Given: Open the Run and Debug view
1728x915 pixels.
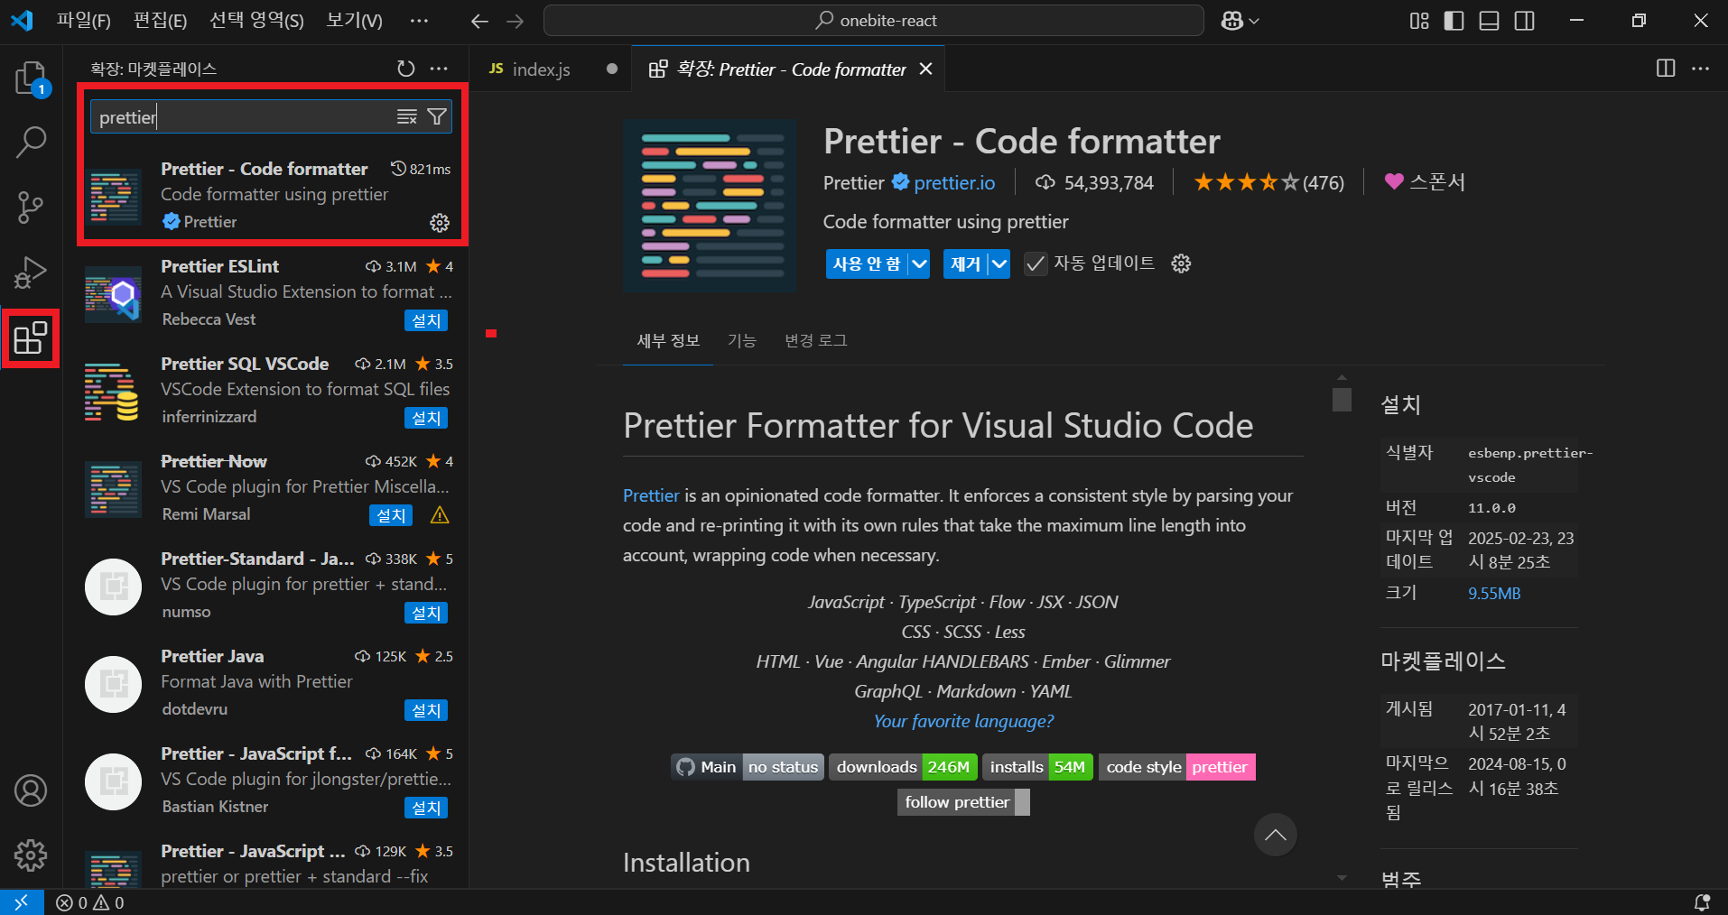Looking at the screenshot, I should [31, 273].
